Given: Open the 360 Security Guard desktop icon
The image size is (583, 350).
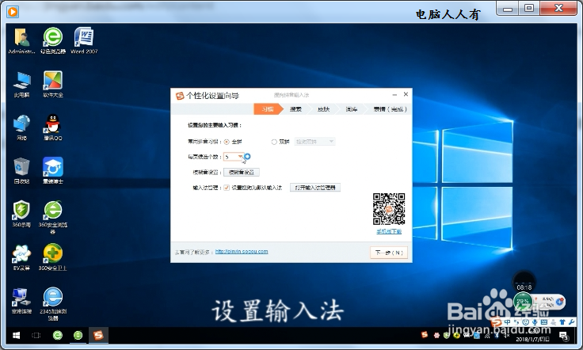Looking at the screenshot, I should click(53, 257).
